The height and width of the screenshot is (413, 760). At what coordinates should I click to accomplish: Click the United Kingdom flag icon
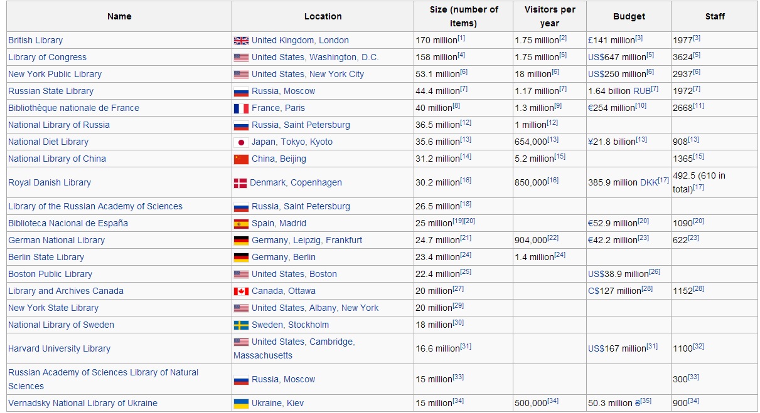pos(241,41)
